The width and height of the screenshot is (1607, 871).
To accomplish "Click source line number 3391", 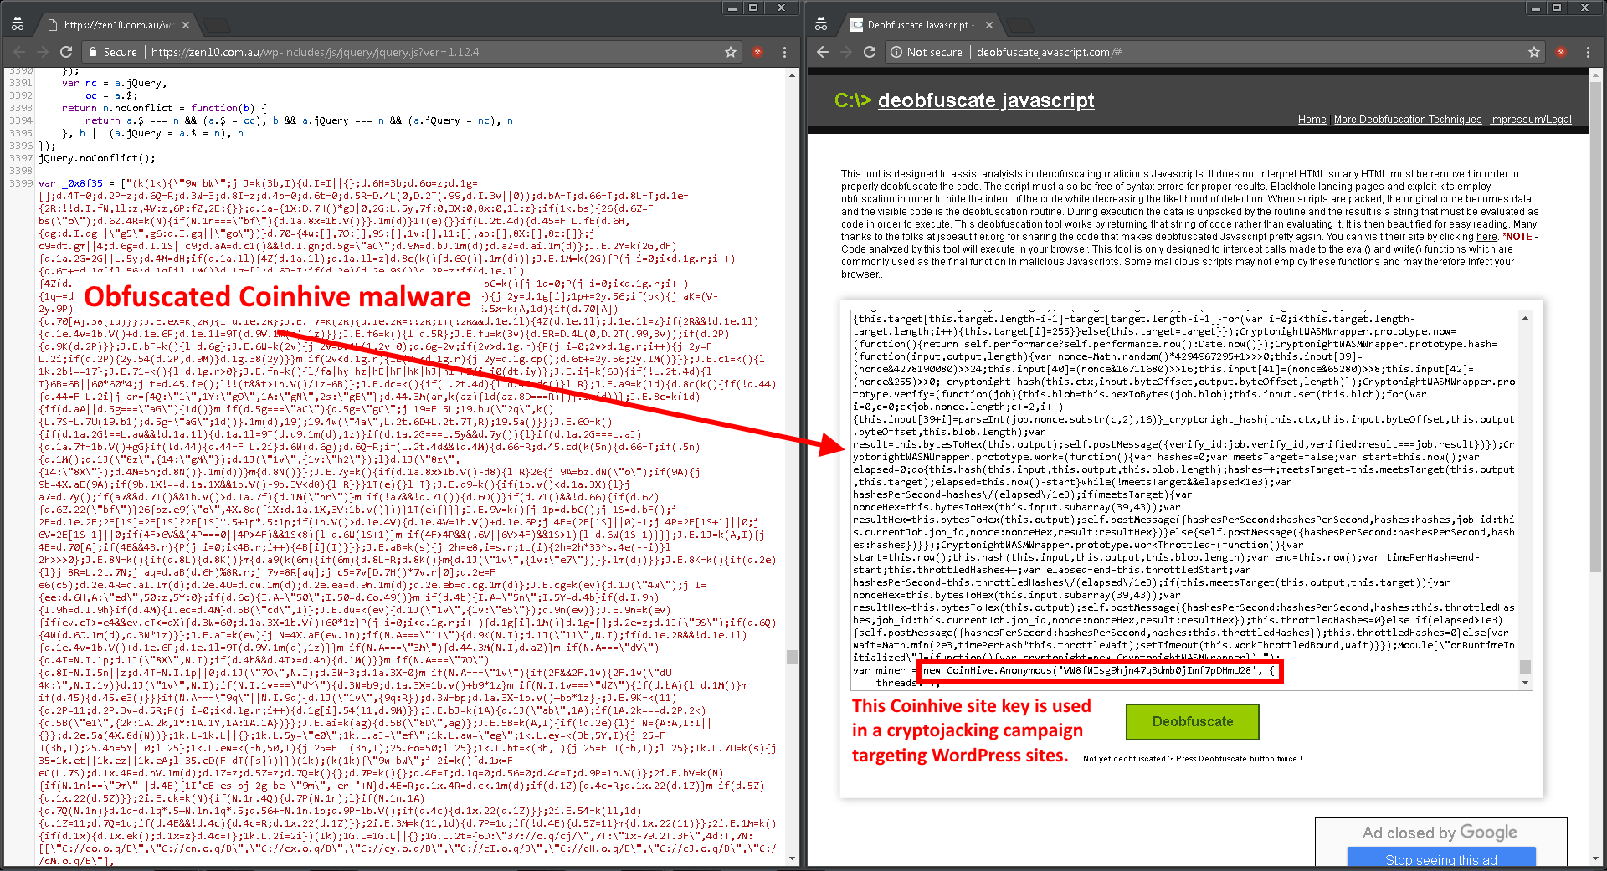I will click(x=20, y=83).
